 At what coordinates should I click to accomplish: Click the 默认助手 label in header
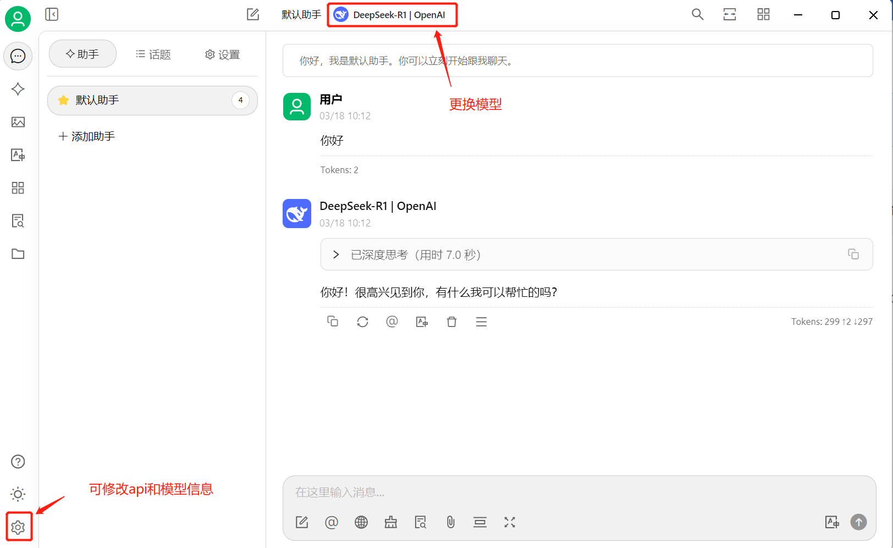tap(301, 15)
